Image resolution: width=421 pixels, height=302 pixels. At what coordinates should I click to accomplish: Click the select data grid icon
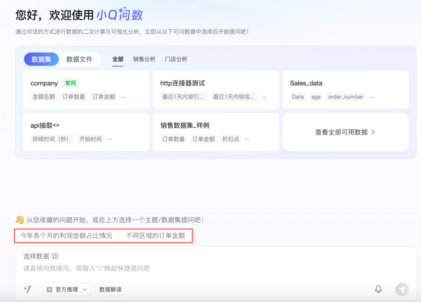click(x=55, y=256)
